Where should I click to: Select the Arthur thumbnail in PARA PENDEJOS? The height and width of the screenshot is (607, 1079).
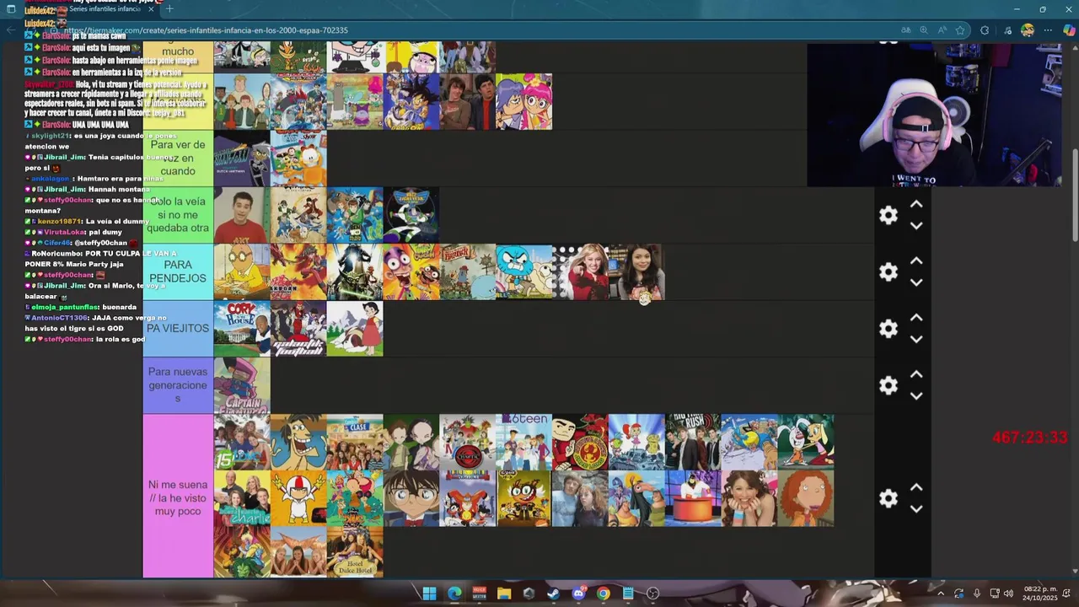[242, 272]
